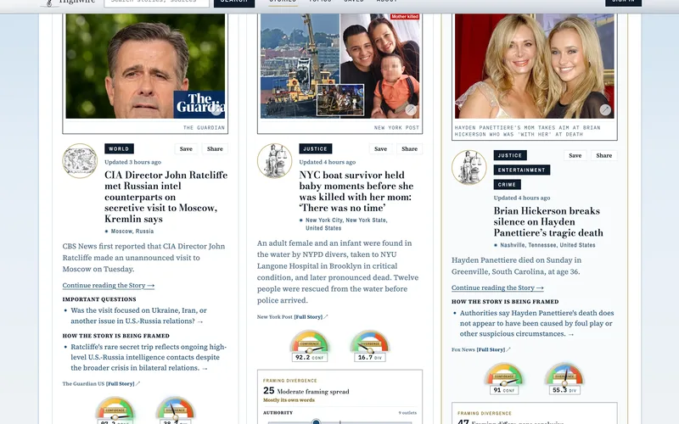Click the 'NEW YORK POST' image caption
Screen dimensions: 679x424
[x=396, y=128]
